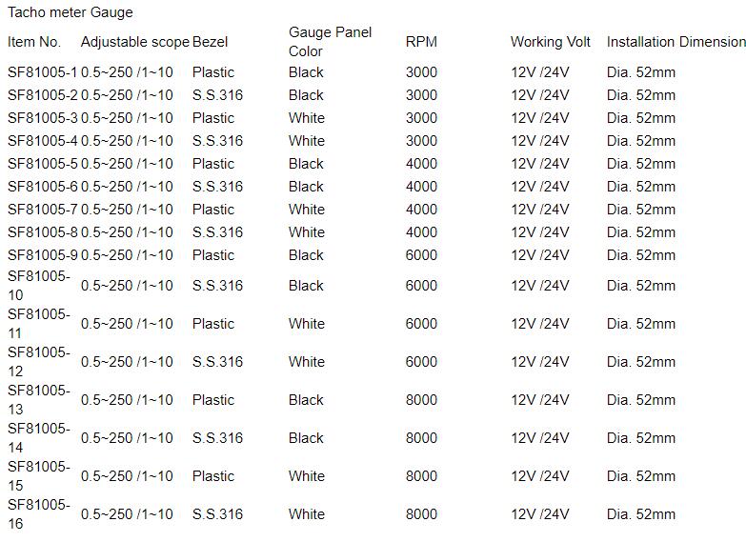The image size is (746, 542).
Task: Click the Tacho meter Gauge title
Action: (x=71, y=12)
